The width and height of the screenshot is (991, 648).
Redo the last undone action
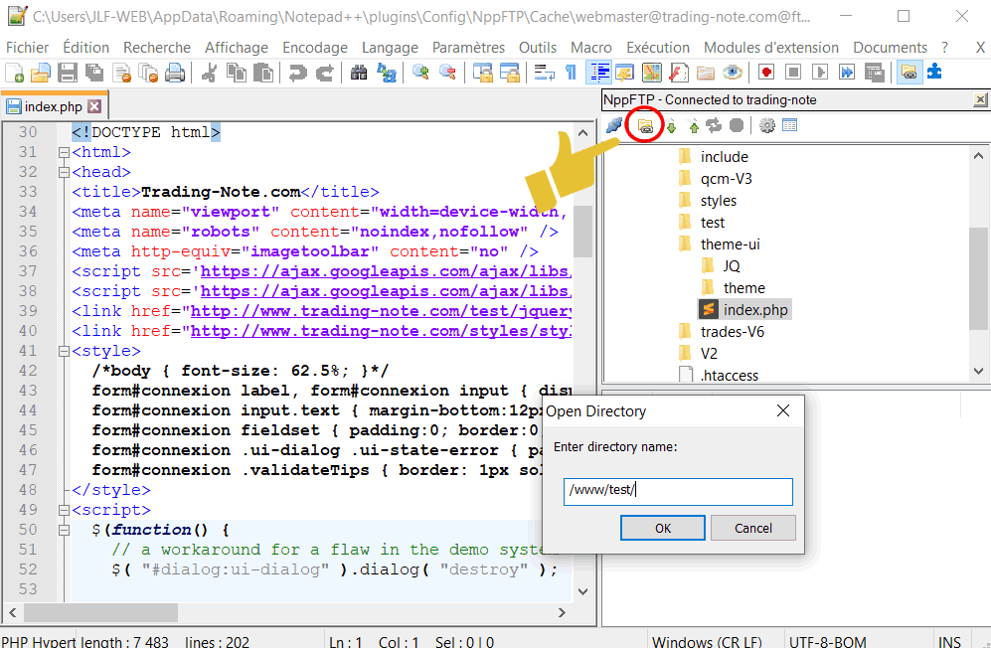tap(324, 73)
